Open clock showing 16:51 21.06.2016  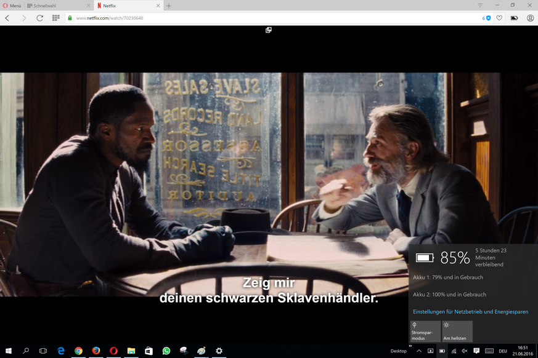[523, 351]
